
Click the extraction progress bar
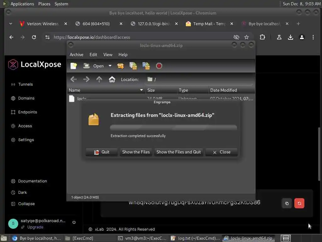pos(173,128)
